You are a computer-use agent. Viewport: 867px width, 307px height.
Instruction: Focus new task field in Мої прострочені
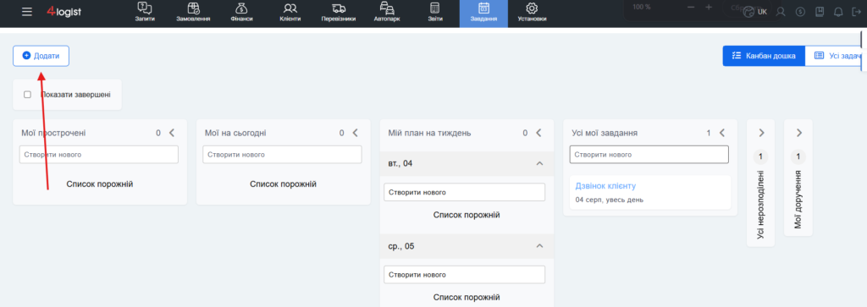point(99,155)
